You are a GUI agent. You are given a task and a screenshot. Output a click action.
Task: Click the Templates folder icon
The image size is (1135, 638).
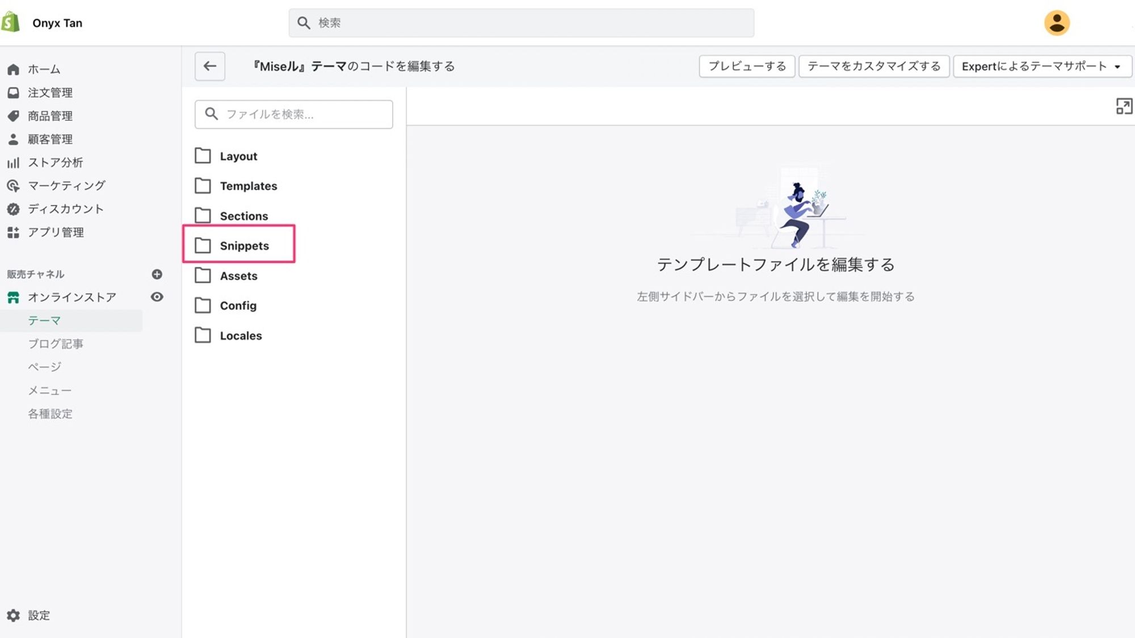coord(203,186)
